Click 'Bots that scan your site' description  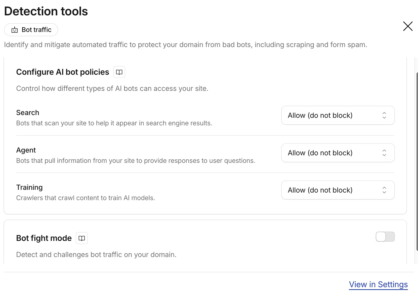114,123
